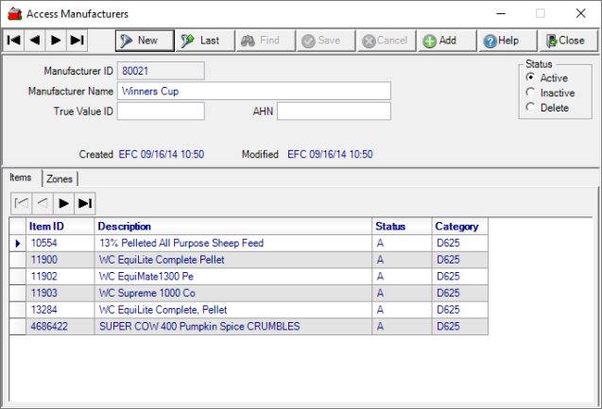The image size is (602, 409).
Task: Select the SUPER COW 400 Pumpkin Spice row
Action: [x=198, y=326]
